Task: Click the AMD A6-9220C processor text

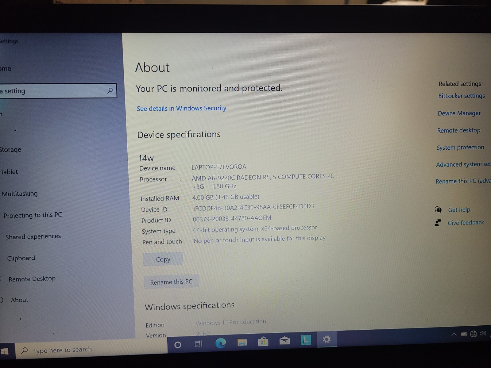Action: 263,181
